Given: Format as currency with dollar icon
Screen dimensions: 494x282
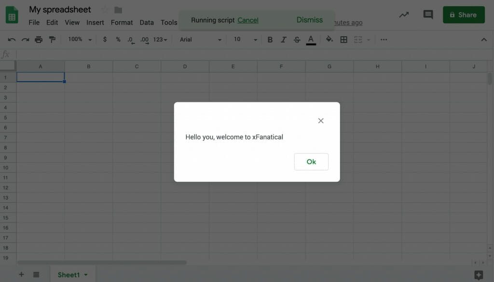Looking at the screenshot, I should pyautogui.click(x=105, y=40).
